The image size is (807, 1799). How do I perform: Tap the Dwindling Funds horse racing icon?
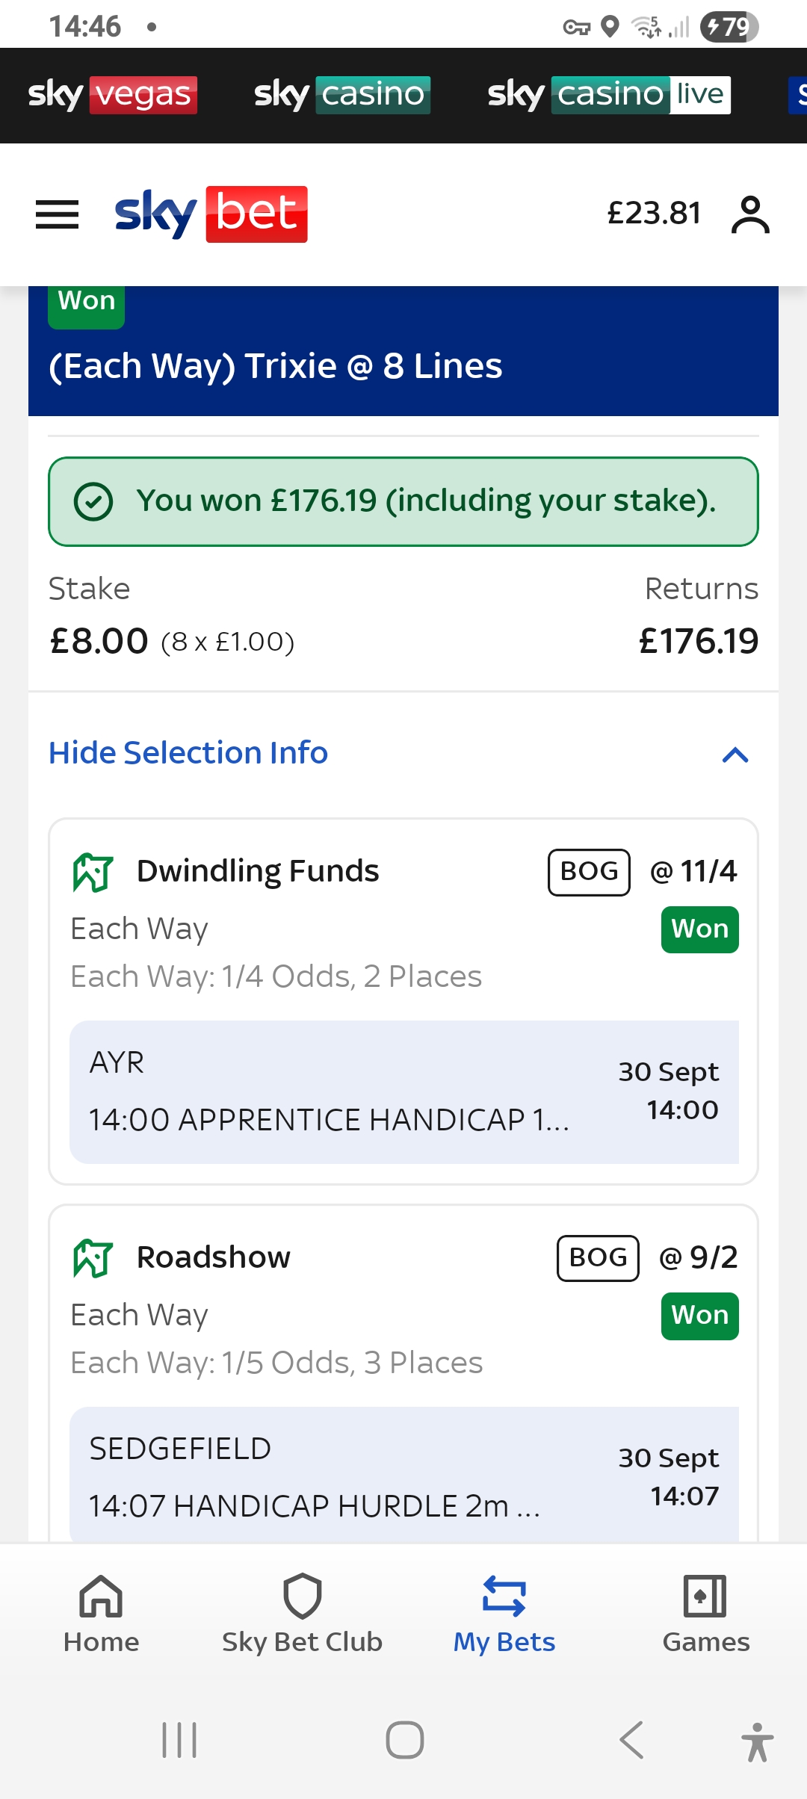pyautogui.click(x=93, y=872)
